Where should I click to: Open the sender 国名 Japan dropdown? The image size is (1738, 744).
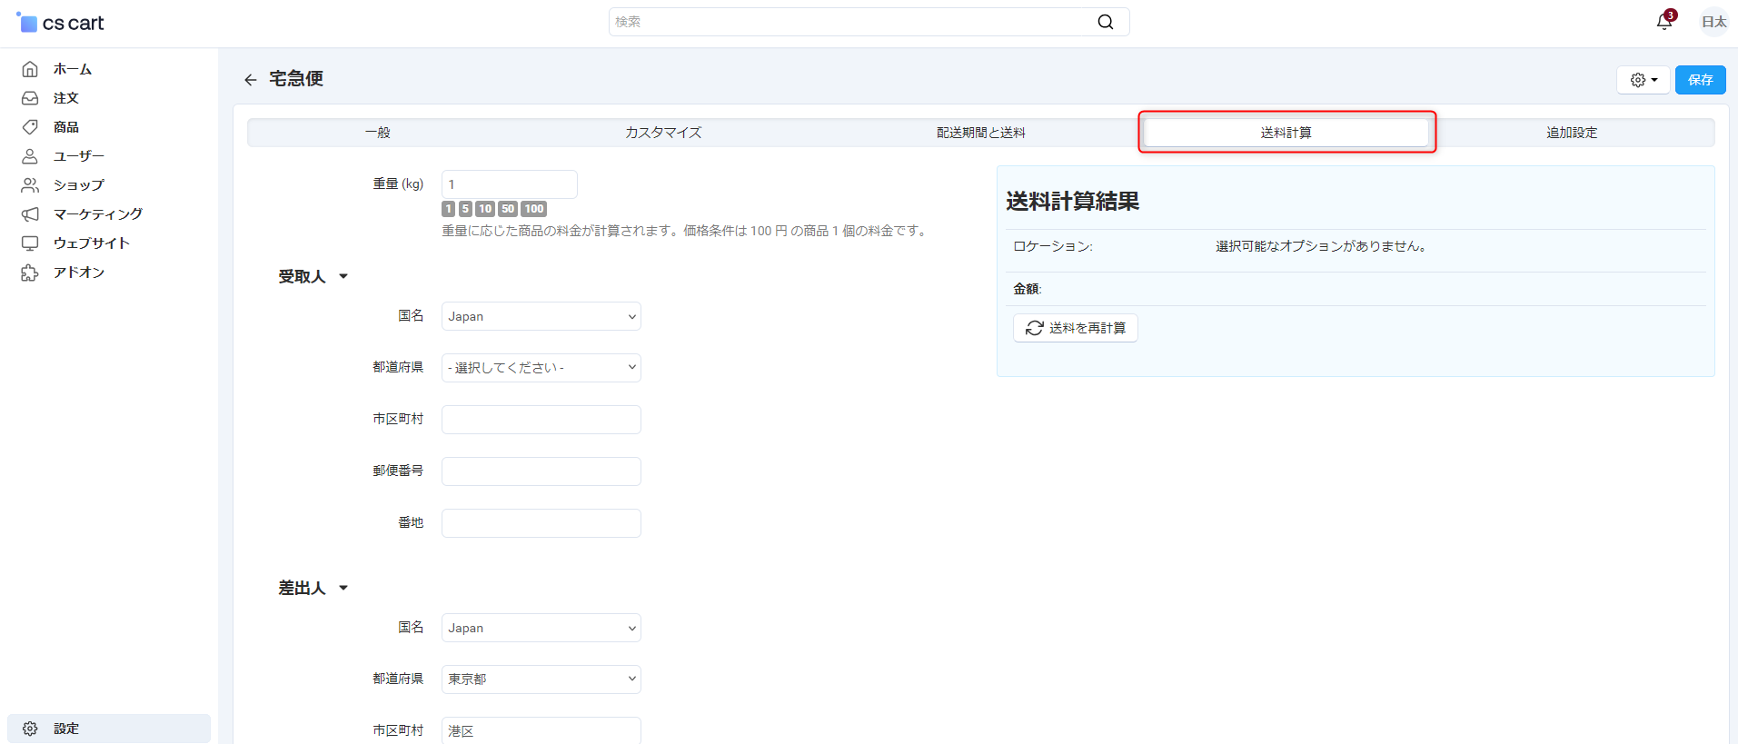coord(541,628)
